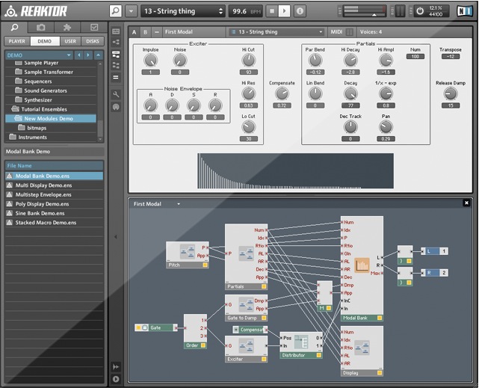This screenshot has width=479, height=388.
Task: Select the New Modules Demo folder
Action: 51,119
